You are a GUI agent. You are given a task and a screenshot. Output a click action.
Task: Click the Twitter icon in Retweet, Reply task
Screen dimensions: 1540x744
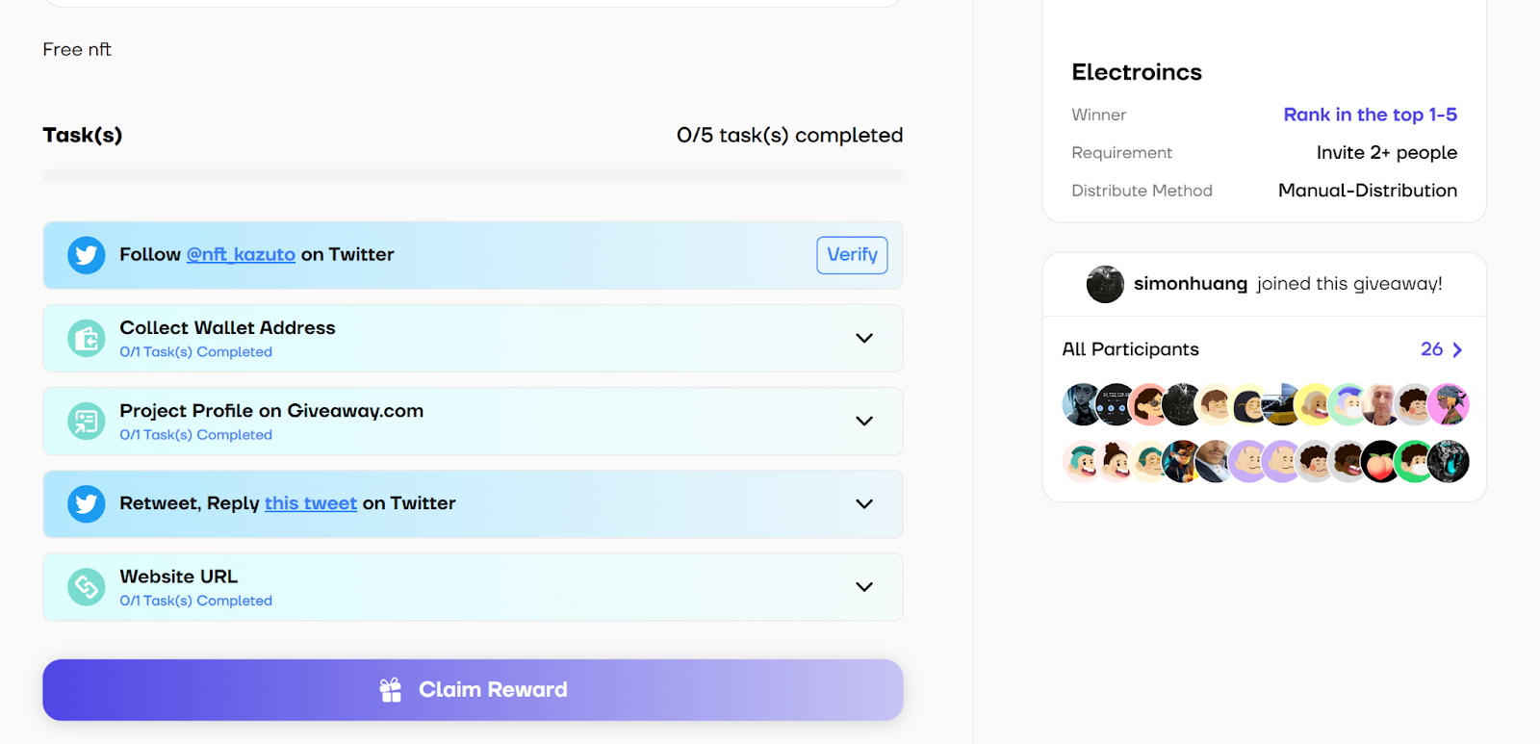(86, 503)
